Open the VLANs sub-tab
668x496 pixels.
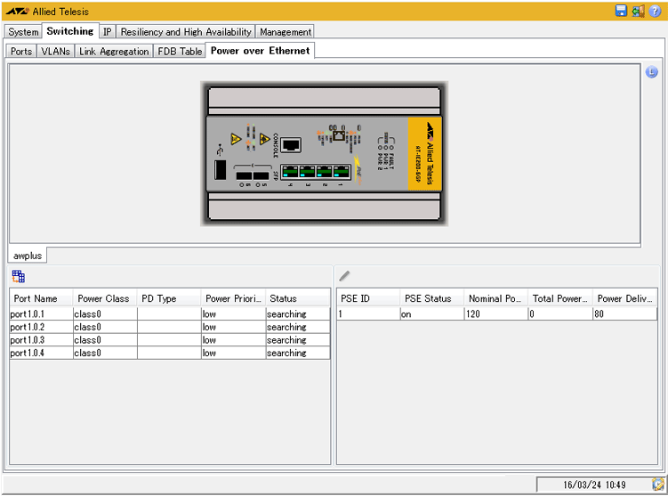[55, 52]
